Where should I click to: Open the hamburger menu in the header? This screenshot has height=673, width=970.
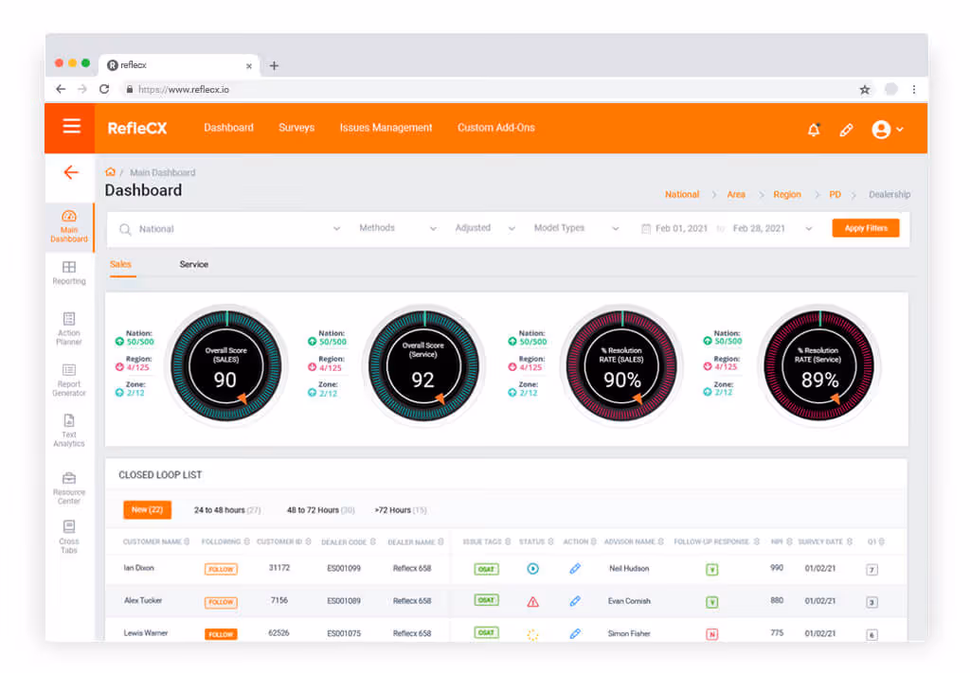click(x=72, y=126)
